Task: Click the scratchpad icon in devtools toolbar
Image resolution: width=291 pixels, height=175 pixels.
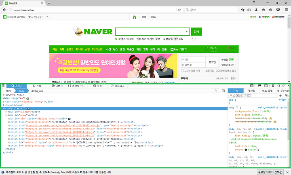Action: pyautogui.click(x=259, y=86)
